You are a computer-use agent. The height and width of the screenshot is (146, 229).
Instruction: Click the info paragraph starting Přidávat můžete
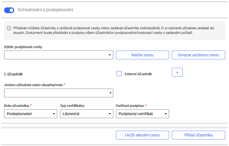point(114,30)
